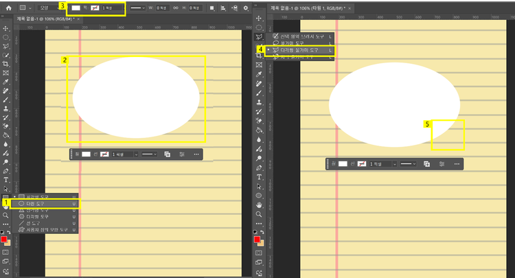Viewport: 515px width, 278px height.
Task: Select the Frame tool in the left toolbar
Action: pyautogui.click(x=5, y=73)
